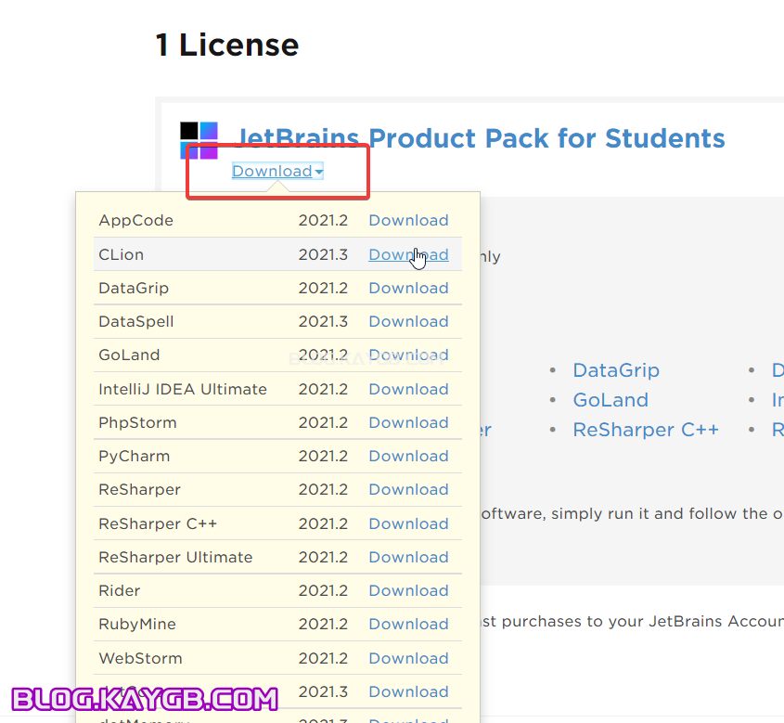Viewport: 784px width, 723px height.
Task: Click the 2021.2 version next to AppCode
Action: tap(323, 221)
